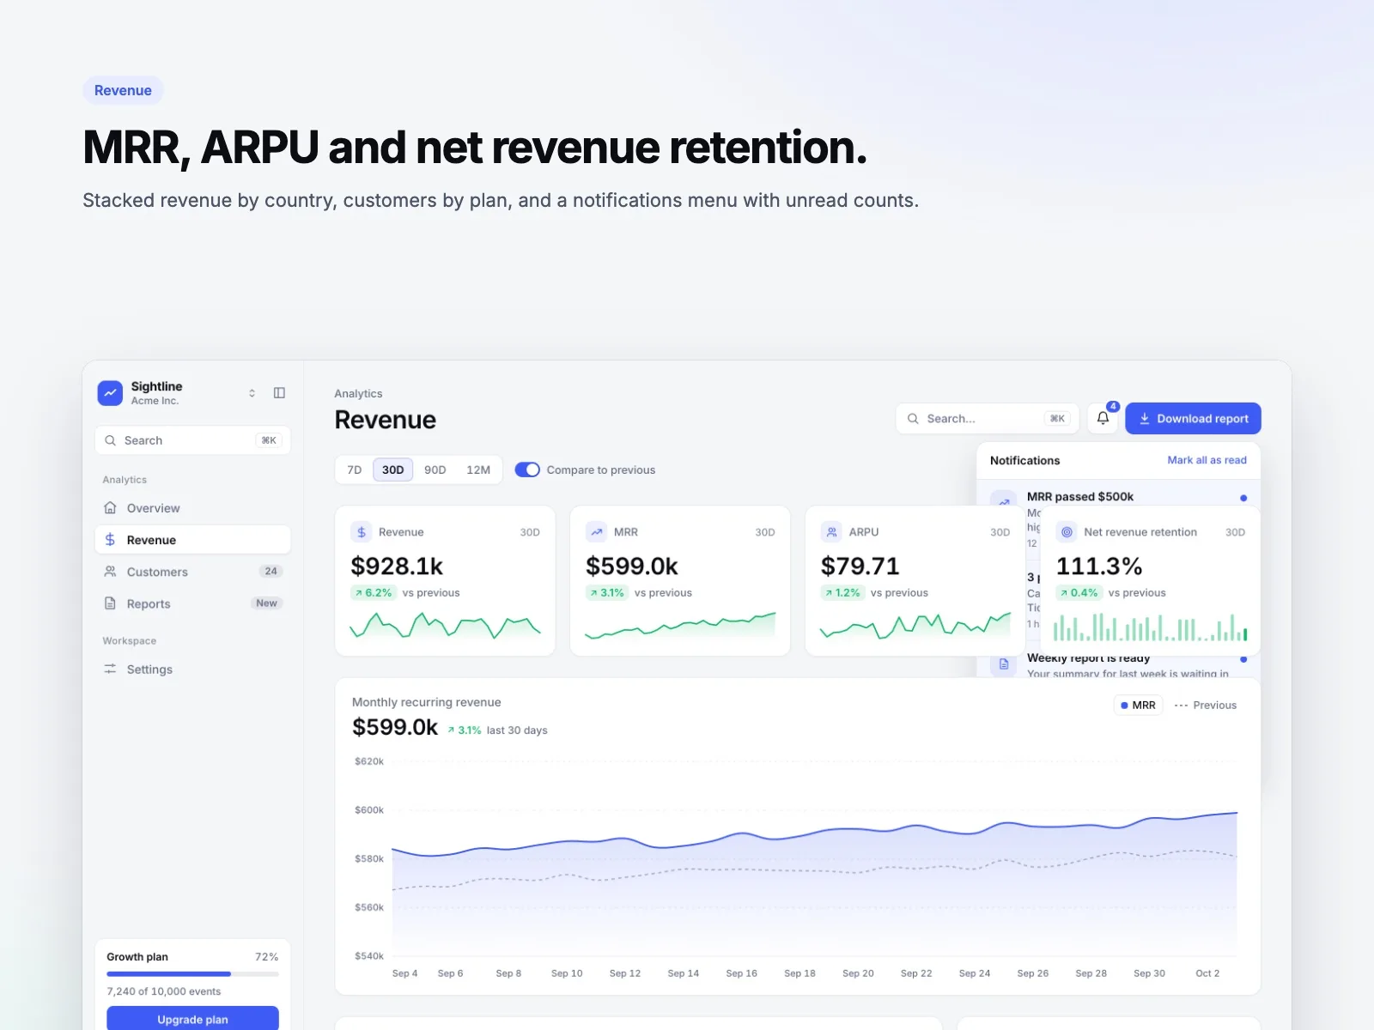1374x1030 pixels.
Task: Click the Customers people icon in sidebar
Action: coord(110,572)
